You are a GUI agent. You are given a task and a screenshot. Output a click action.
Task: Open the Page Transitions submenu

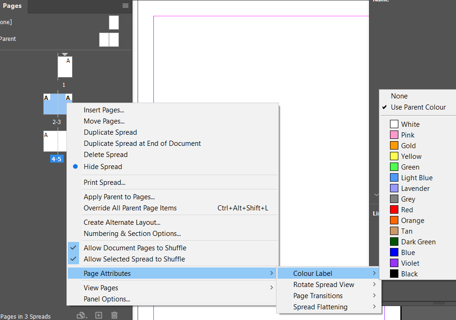[x=317, y=295]
